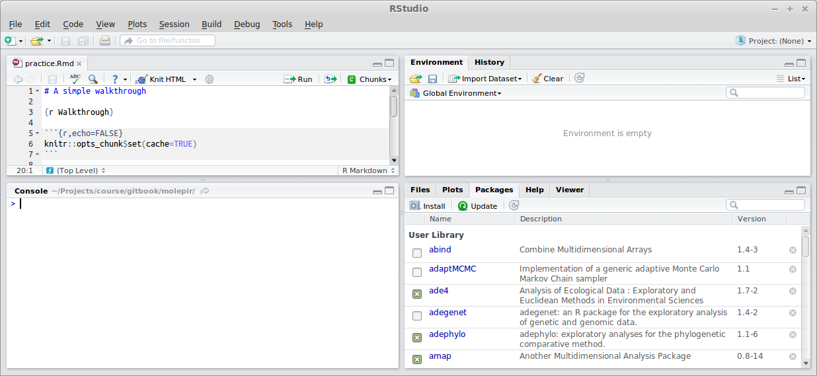The image size is (817, 376).
Task: Run spell check with the ABC icon
Action: coord(75,79)
